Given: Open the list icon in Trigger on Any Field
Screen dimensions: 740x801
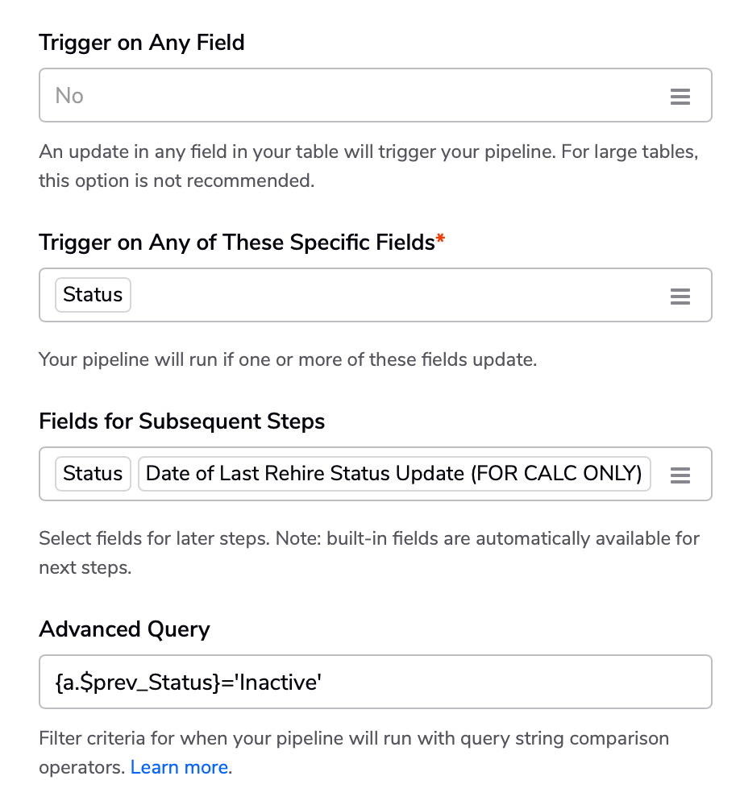Looking at the screenshot, I should tap(680, 96).
